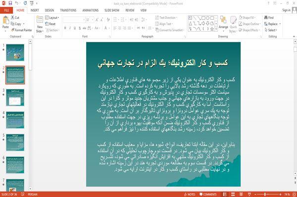Move the zoom slider handle
297x197 pixels.
[265, 195]
